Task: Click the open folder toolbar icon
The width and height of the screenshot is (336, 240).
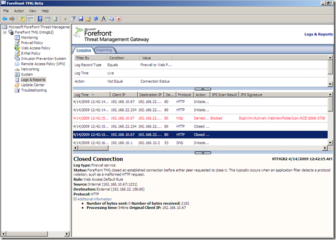Action: pyautogui.click(x=88, y=19)
